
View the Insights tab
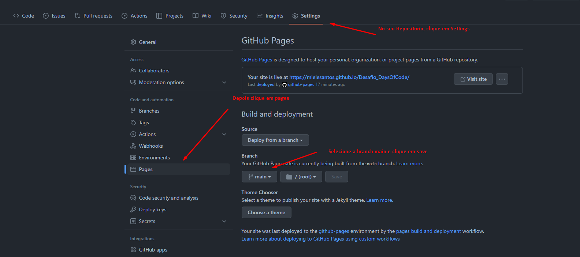[270, 16]
